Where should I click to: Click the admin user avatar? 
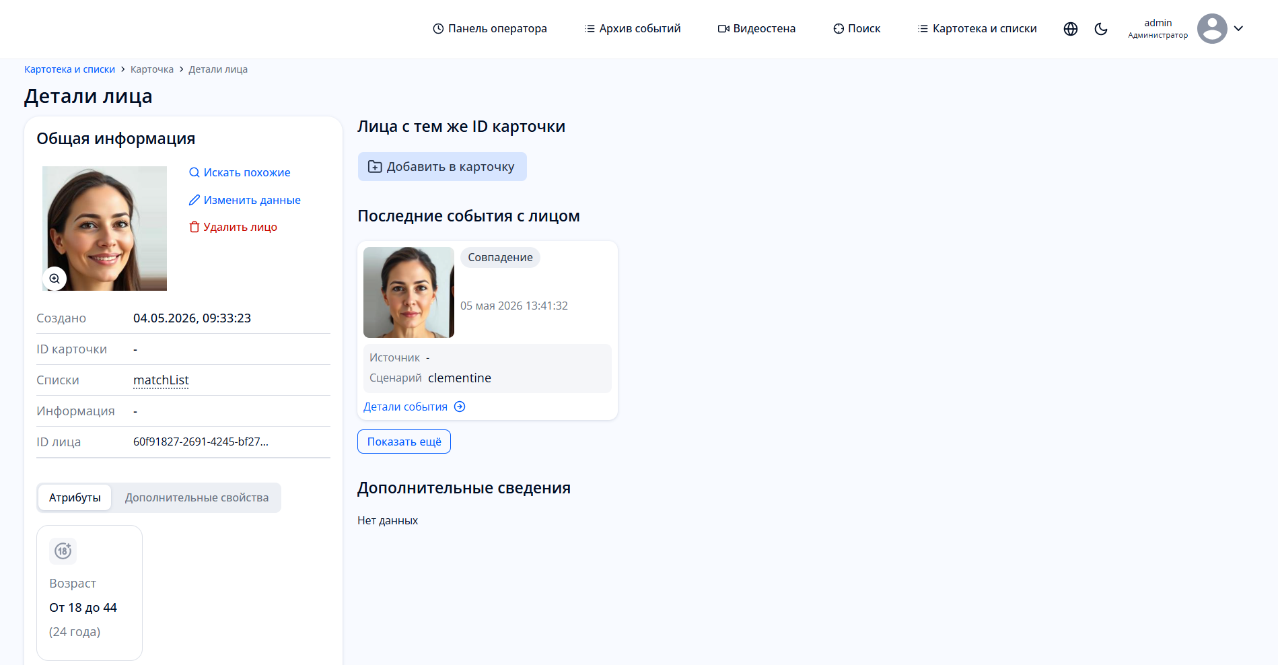(1212, 29)
